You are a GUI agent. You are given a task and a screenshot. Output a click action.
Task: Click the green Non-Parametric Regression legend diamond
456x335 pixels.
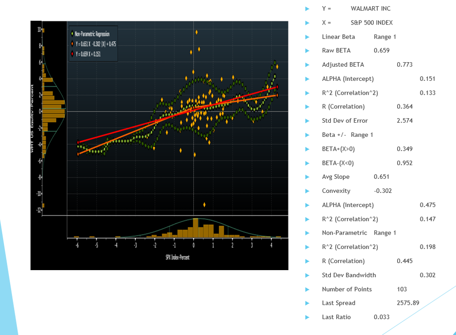(72, 33)
